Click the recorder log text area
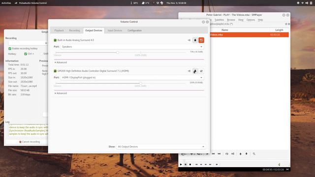 coord(28,130)
